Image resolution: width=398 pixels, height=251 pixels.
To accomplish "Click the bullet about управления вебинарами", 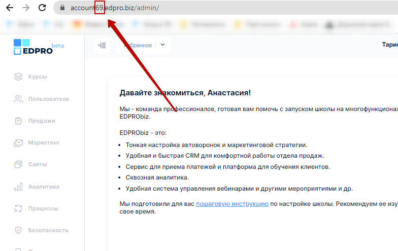I will click(x=239, y=189).
